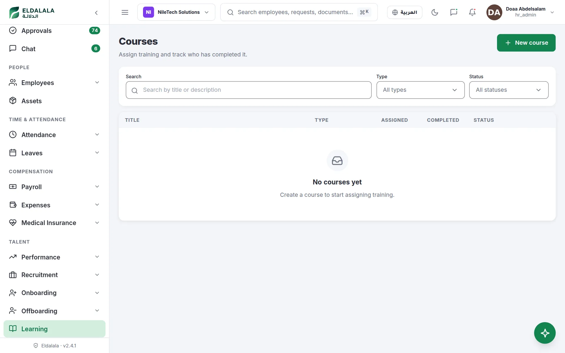
Task: Open the All statuses dropdown
Action: pos(509,90)
